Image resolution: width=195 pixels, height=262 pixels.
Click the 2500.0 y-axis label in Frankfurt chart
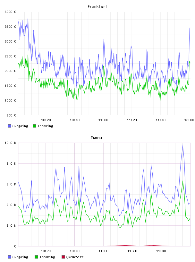click(x=10, y=56)
